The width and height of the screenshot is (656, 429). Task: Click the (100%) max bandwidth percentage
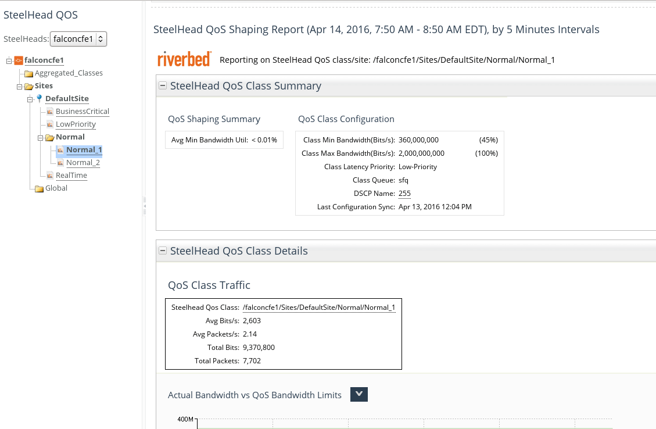(486, 153)
